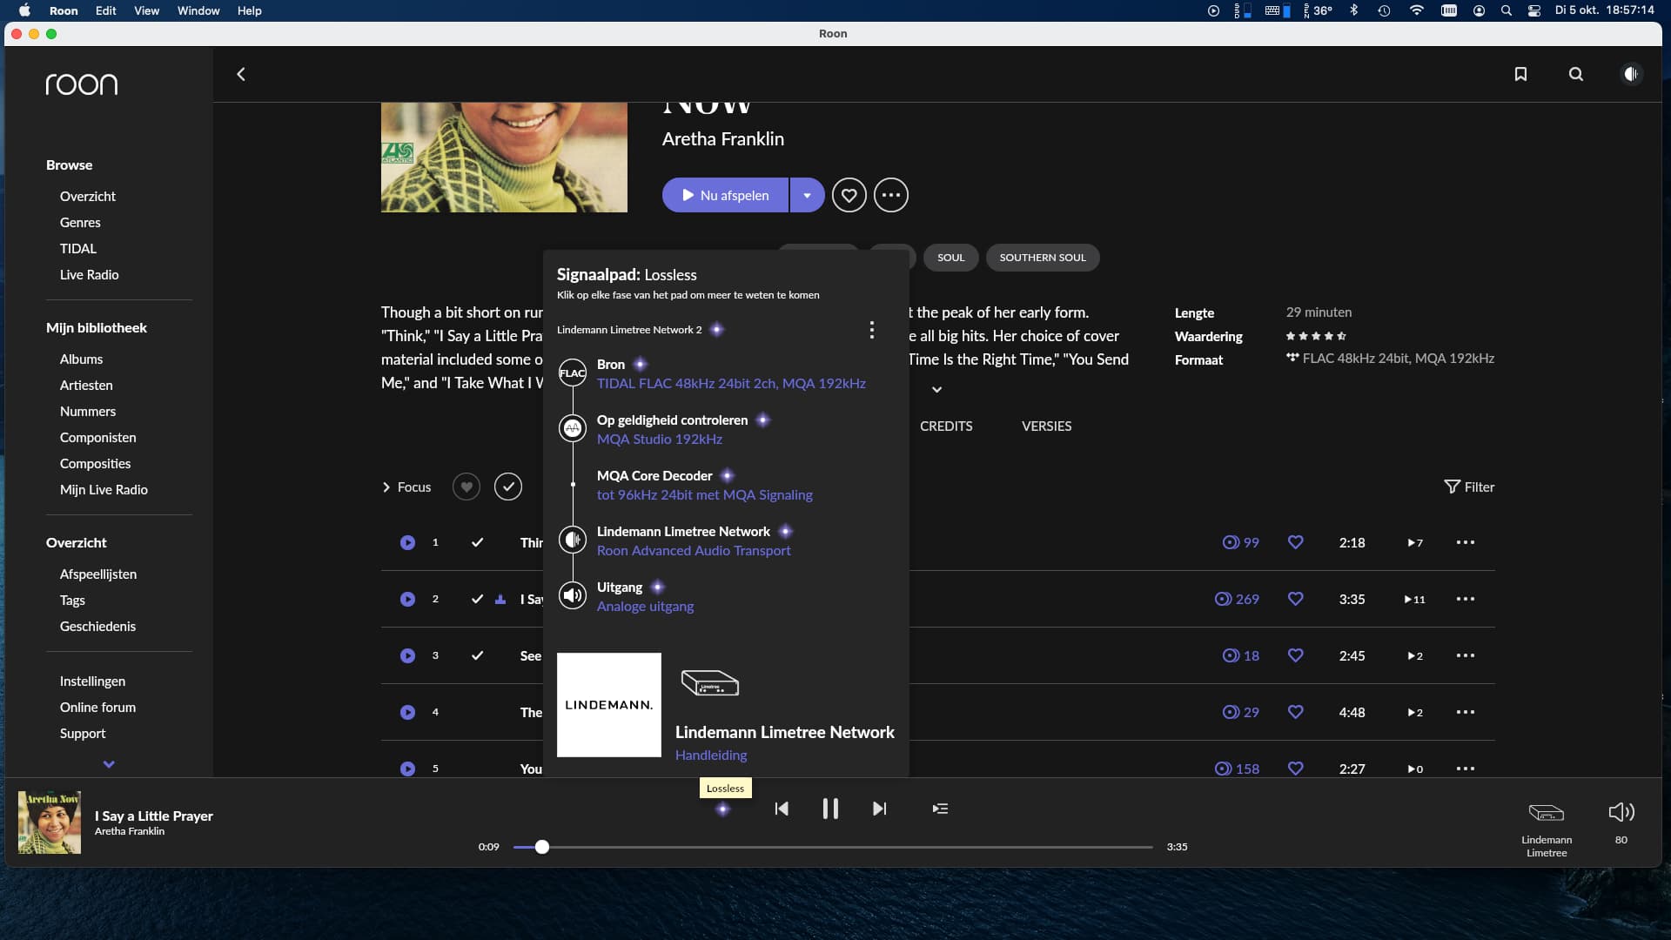This screenshot has width=1671, height=940.
Task: Skip to next track
Action: point(880,809)
